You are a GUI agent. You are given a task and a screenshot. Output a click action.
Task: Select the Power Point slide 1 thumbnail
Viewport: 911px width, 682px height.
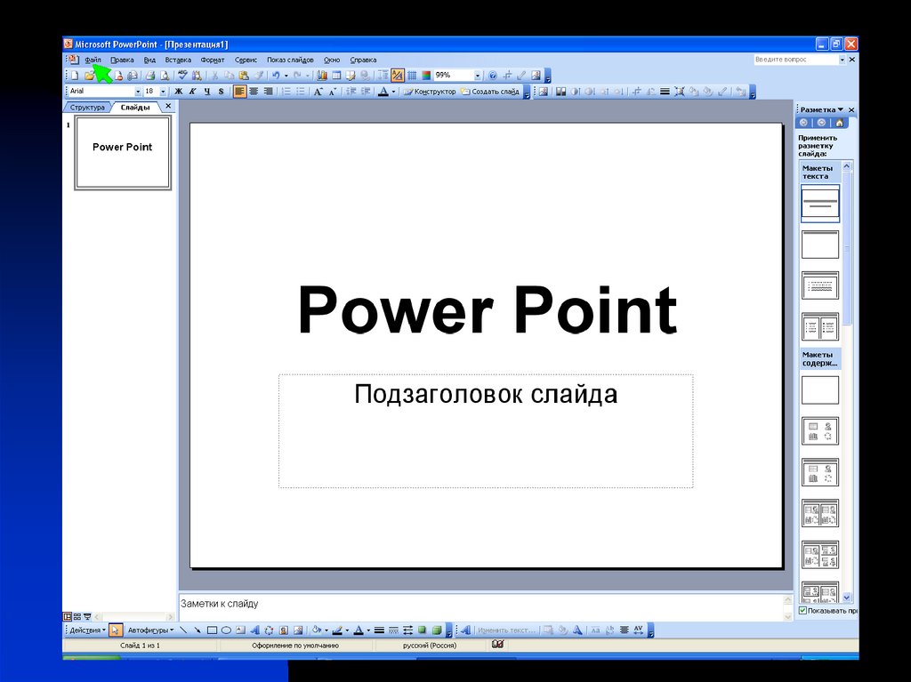click(x=123, y=153)
